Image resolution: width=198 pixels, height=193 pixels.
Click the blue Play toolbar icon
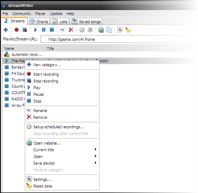point(35,30)
